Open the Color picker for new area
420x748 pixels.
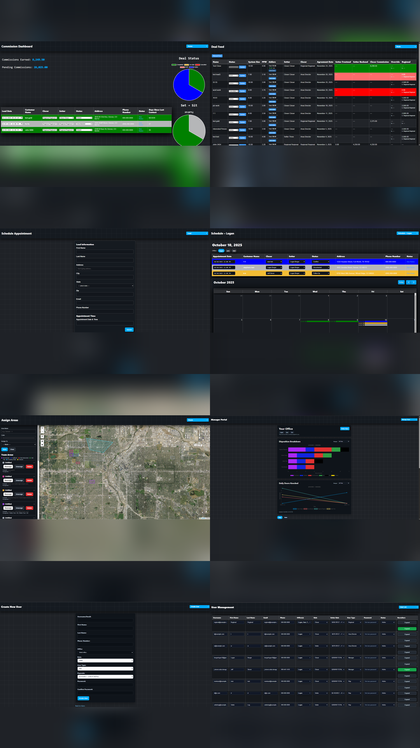point(19,438)
